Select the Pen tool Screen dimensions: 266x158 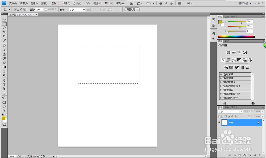click(4, 80)
